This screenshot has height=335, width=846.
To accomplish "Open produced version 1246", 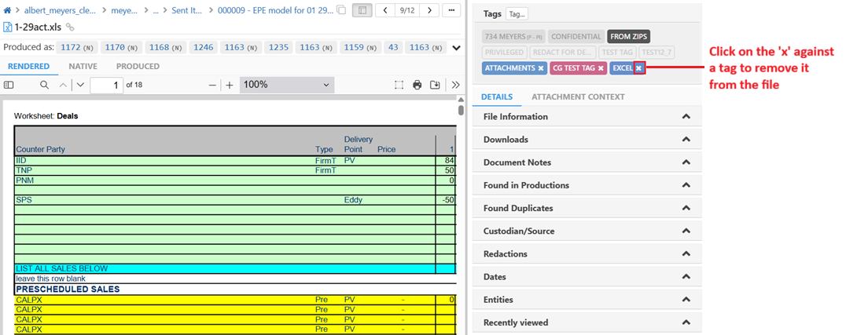I will pos(204,48).
